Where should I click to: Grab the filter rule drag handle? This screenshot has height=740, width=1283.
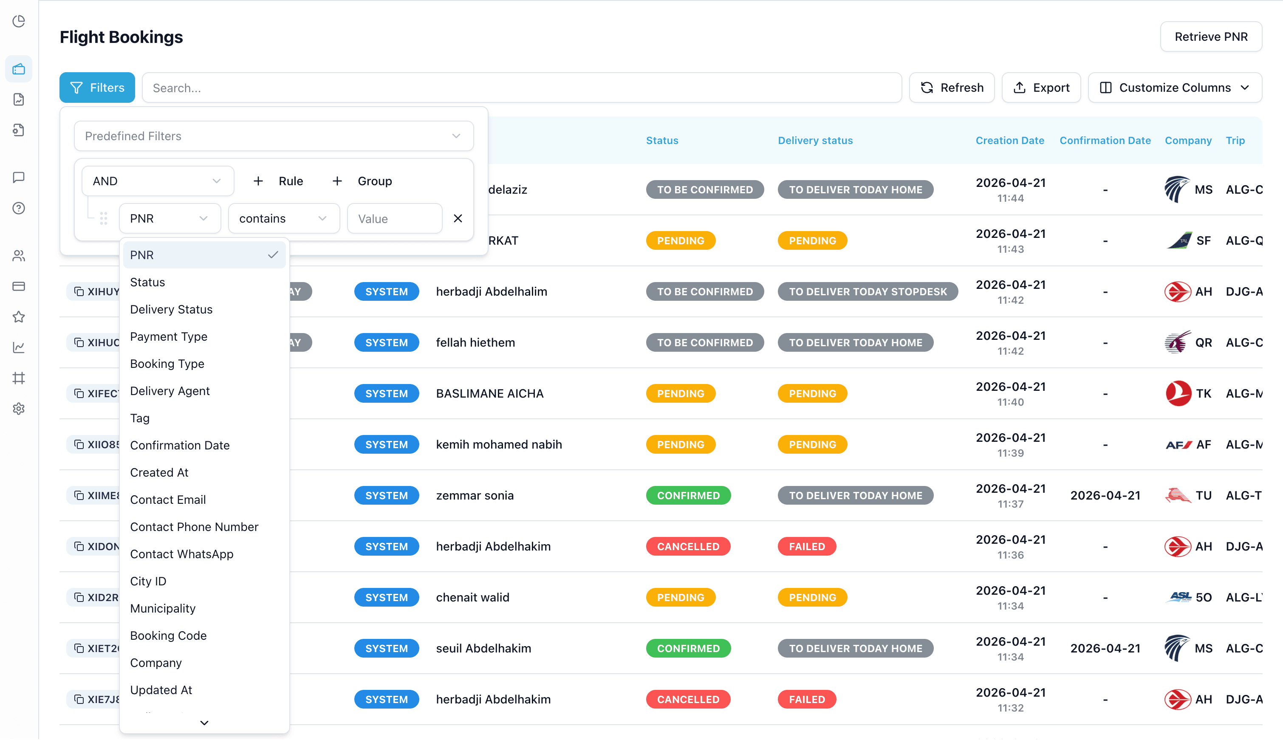click(104, 218)
